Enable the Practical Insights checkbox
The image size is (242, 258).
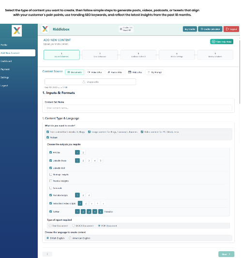click(x=51, y=181)
